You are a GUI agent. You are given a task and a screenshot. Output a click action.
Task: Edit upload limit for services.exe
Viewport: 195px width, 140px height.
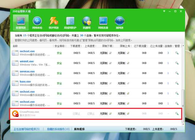[128, 73]
